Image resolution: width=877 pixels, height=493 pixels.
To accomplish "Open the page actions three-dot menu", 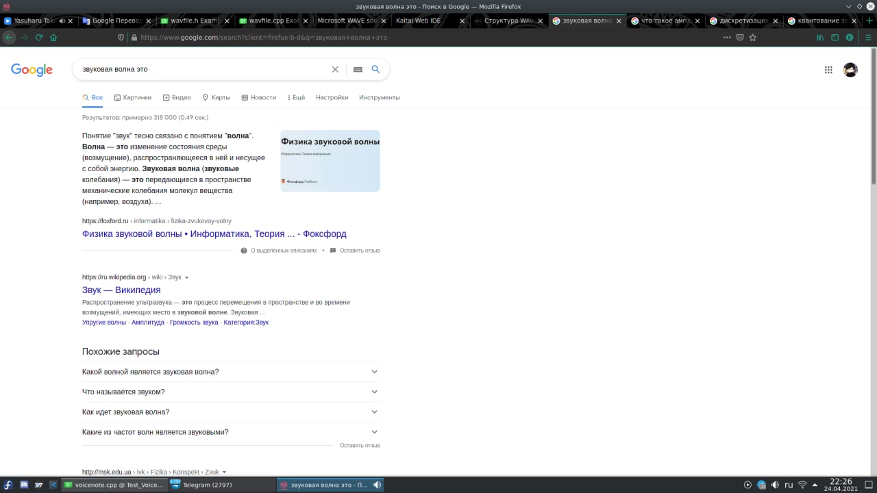I will click(727, 38).
